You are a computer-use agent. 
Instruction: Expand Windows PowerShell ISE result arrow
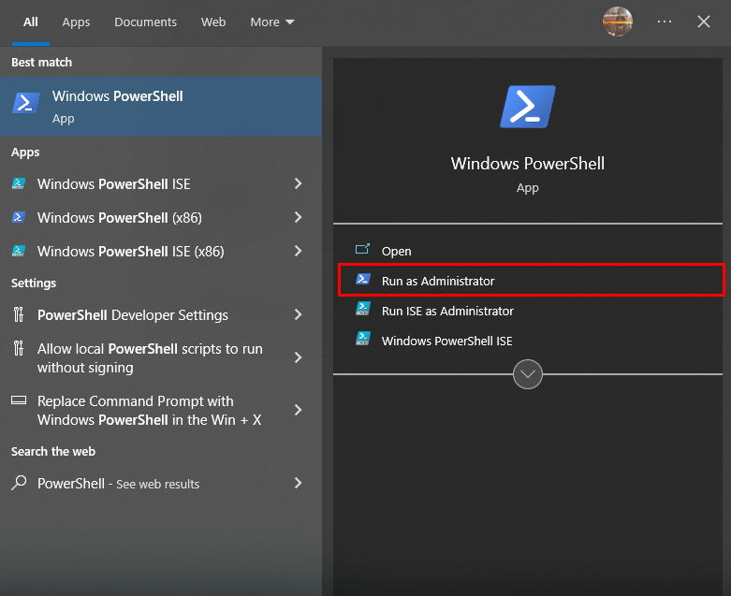tap(299, 183)
